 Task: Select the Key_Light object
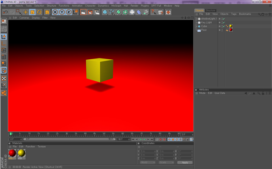click(207, 22)
